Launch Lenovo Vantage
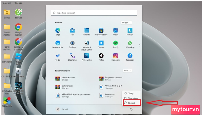The width and height of the screenshot is (202, 117). point(130,31)
